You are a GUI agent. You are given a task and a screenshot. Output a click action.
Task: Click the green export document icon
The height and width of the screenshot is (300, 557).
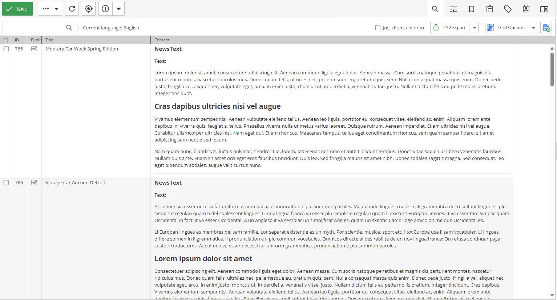point(546,27)
